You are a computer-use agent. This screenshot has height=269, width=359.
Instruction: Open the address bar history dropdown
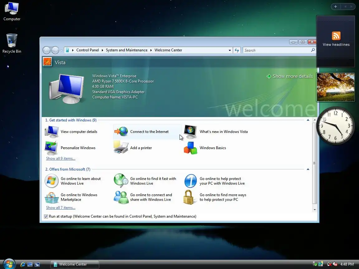230,50
